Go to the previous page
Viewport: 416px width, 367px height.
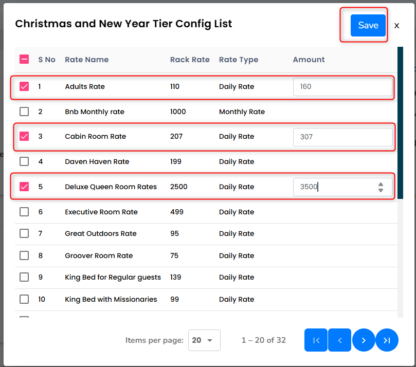click(339, 340)
